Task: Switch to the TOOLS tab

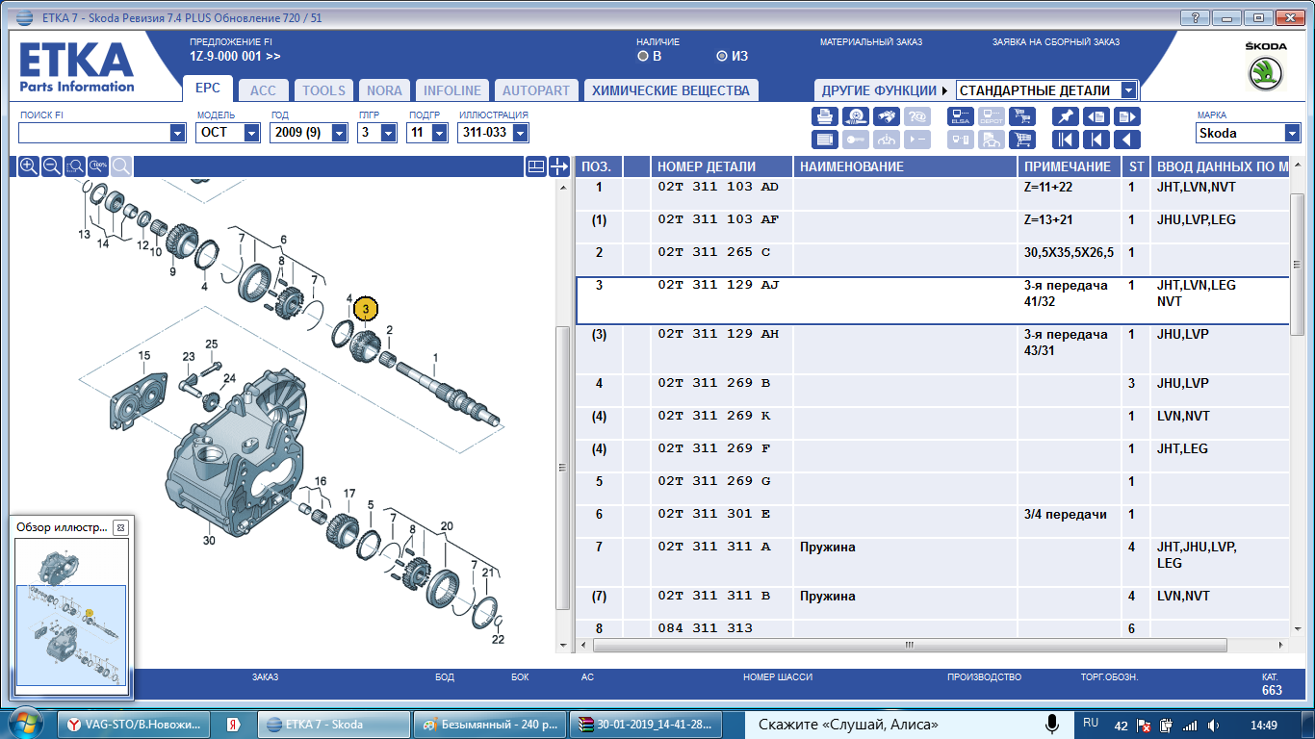Action: tap(323, 90)
